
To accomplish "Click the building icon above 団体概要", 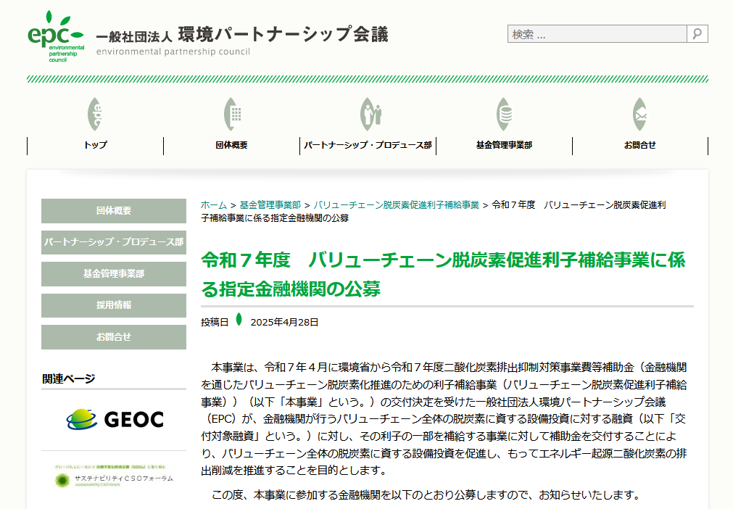I will pos(231,115).
